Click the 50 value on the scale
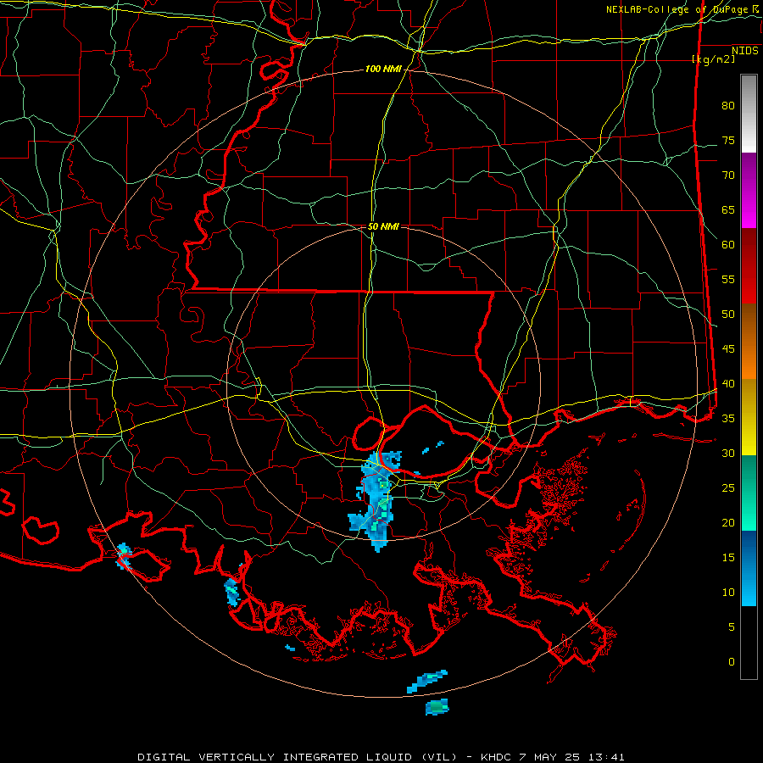 (x=728, y=315)
